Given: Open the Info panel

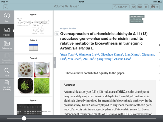Looking at the screenshot, I should pos(7,17).
